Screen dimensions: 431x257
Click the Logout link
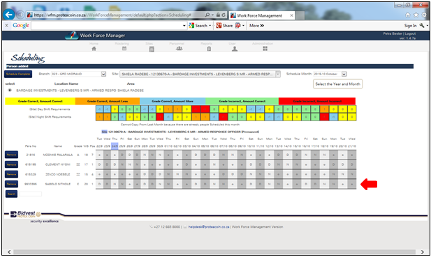click(410, 33)
